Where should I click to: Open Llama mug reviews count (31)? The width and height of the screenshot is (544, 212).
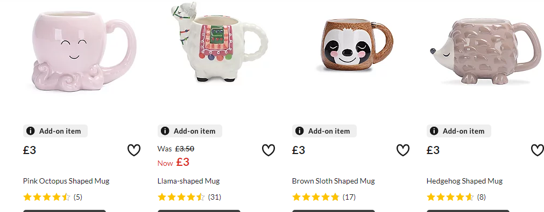(214, 197)
